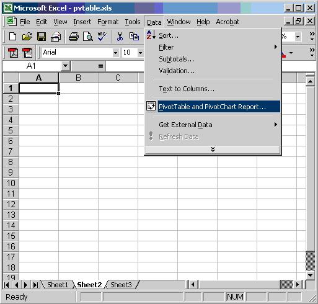
Task: Expand the Data menu with the double chevron
Action: tap(213, 150)
